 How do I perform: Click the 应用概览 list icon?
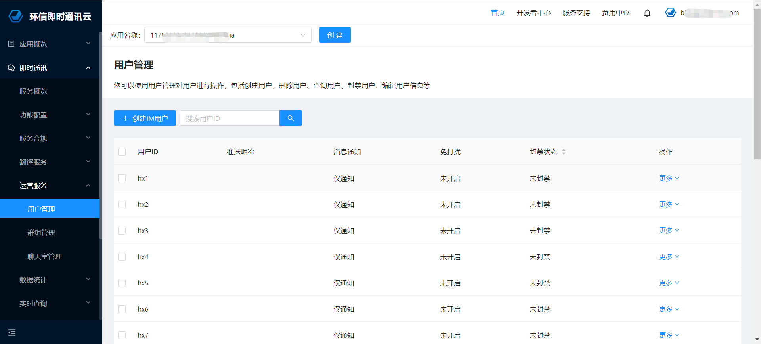pyautogui.click(x=11, y=44)
